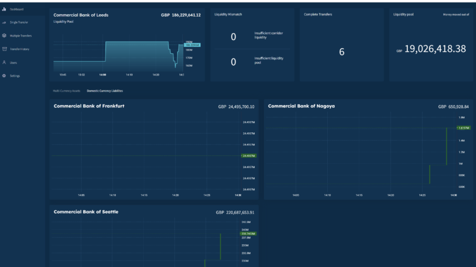Click the Multiple Transfers stack icon

[x=4, y=35]
